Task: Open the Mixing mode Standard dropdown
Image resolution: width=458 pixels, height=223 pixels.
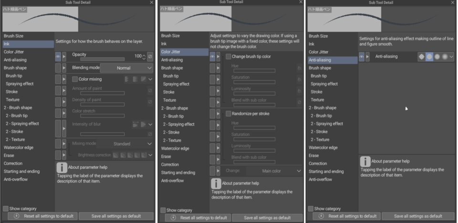Action: 125,144
